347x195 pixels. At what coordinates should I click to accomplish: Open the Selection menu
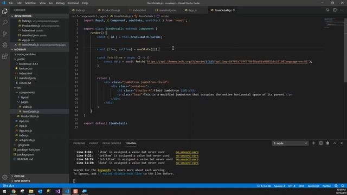coord(30,3)
